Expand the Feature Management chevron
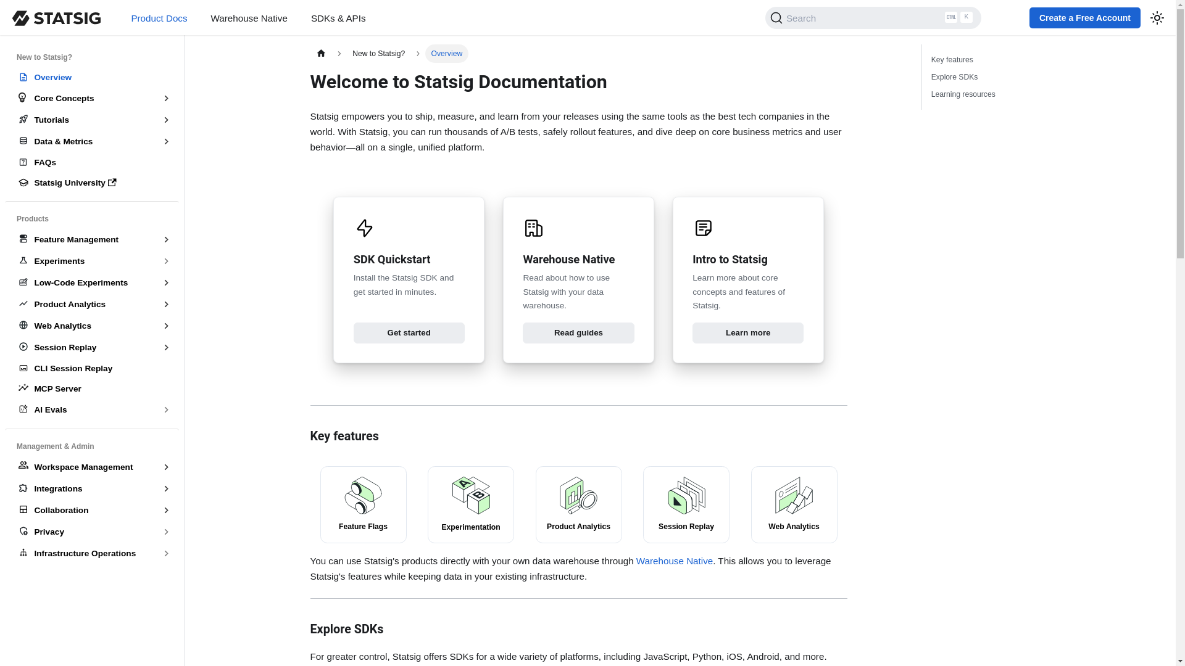 point(166,240)
